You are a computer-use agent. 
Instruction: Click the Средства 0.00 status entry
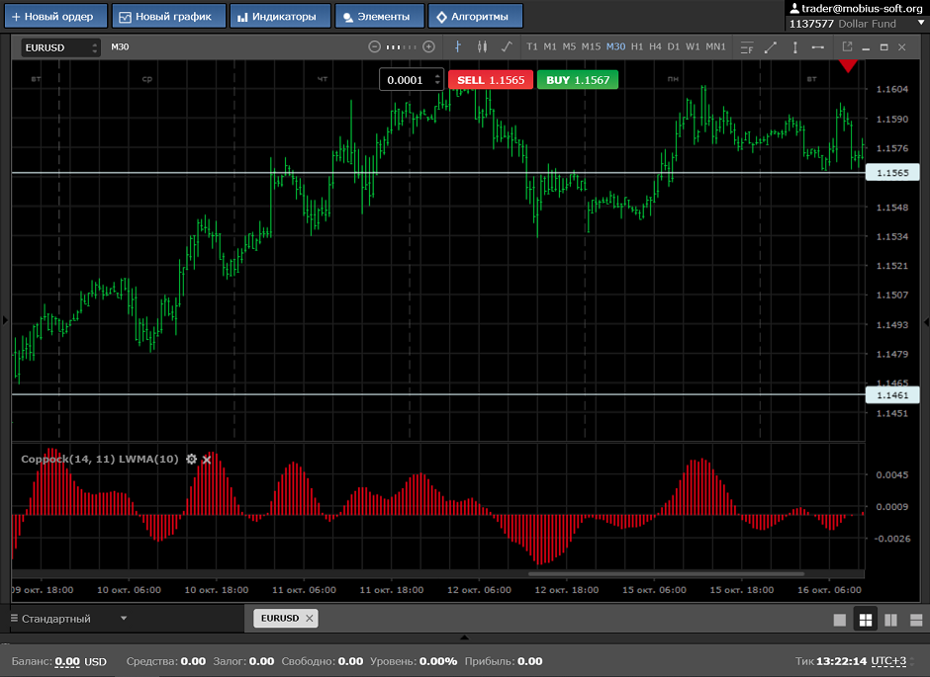pyautogui.click(x=166, y=661)
